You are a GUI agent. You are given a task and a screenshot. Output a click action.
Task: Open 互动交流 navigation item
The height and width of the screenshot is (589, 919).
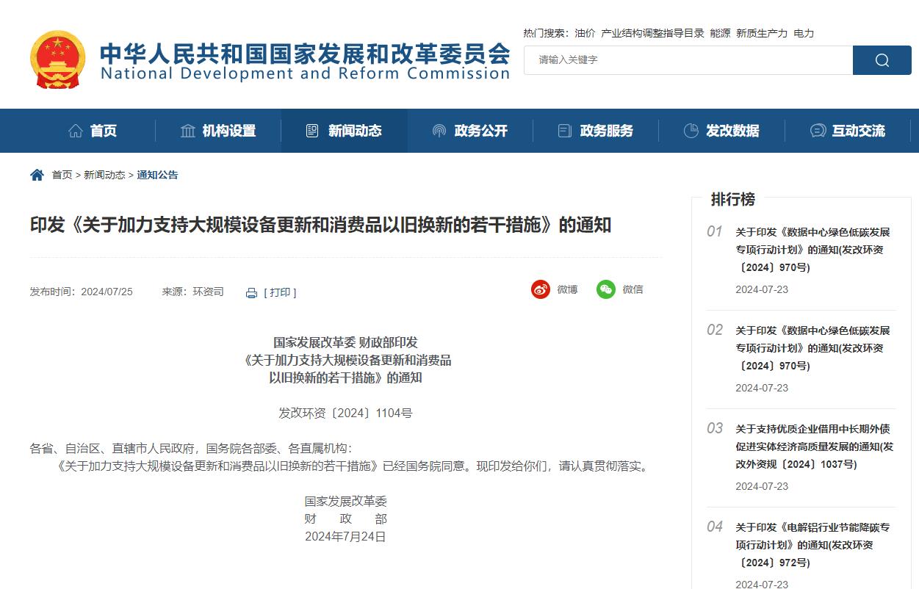coord(848,131)
